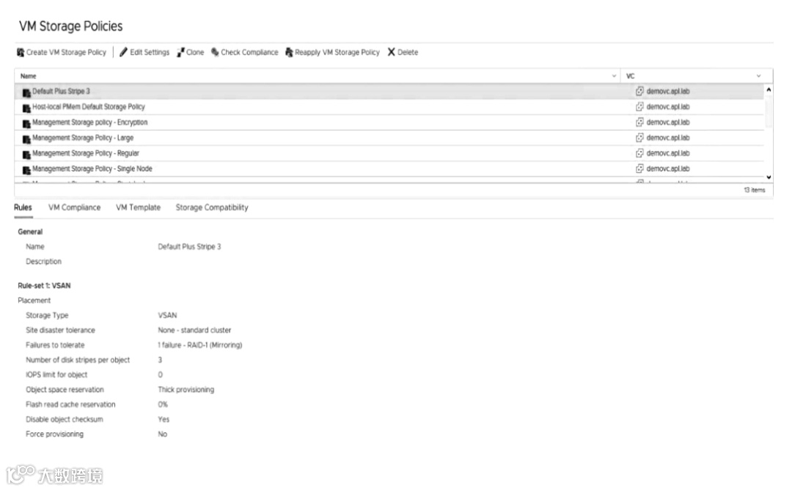Click the 13 items count text
The height and width of the screenshot is (490, 792).
pos(754,190)
